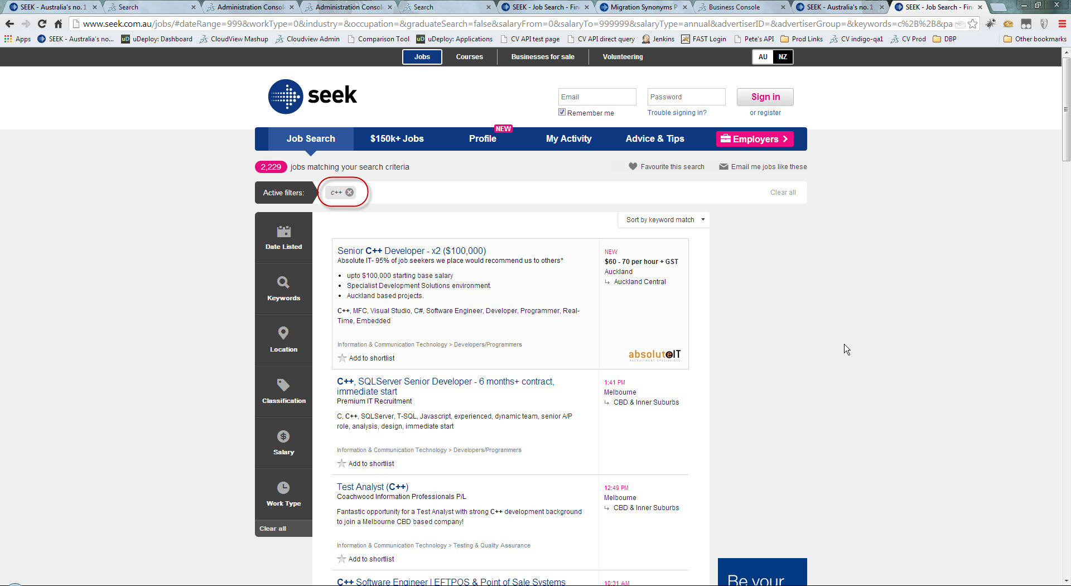
Task: Click Clear all in the sidebar filters
Action: [273, 529]
